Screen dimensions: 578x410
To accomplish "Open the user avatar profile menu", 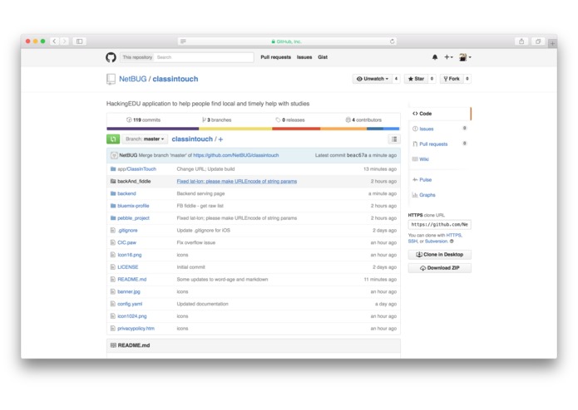I will point(465,57).
